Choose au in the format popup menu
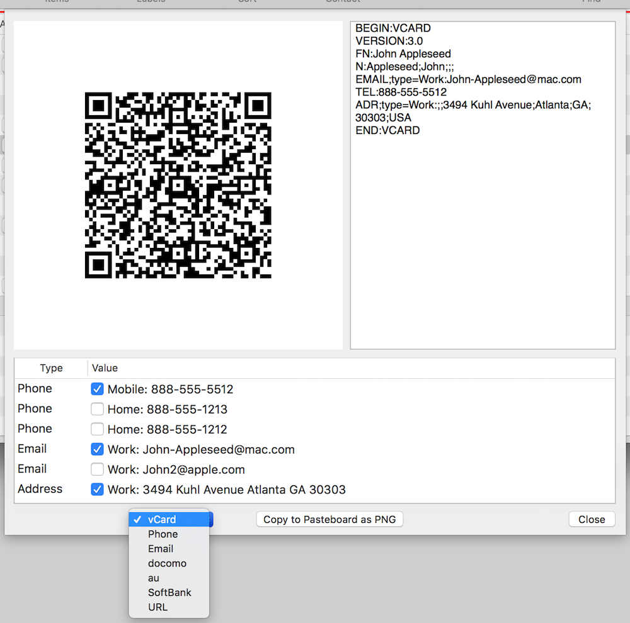This screenshot has width=630, height=623. coord(169,578)
